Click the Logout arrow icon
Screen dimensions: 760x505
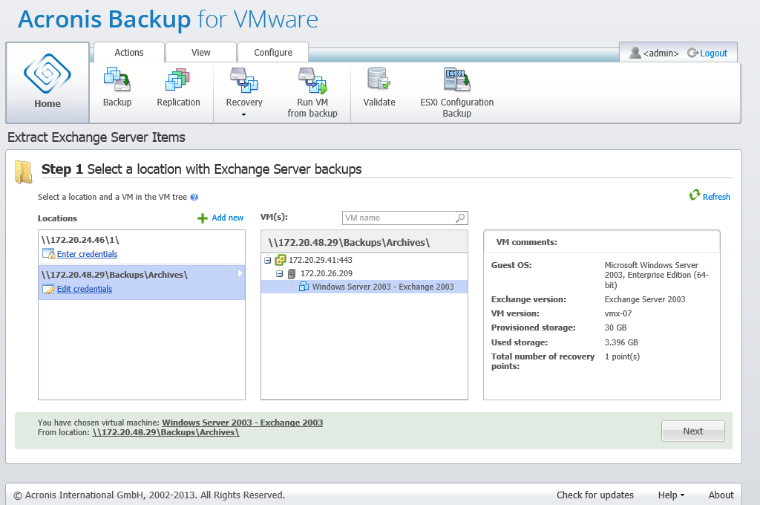[692, 53]
